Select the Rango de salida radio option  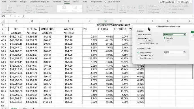pyautogui.click(x=138, y=53)
